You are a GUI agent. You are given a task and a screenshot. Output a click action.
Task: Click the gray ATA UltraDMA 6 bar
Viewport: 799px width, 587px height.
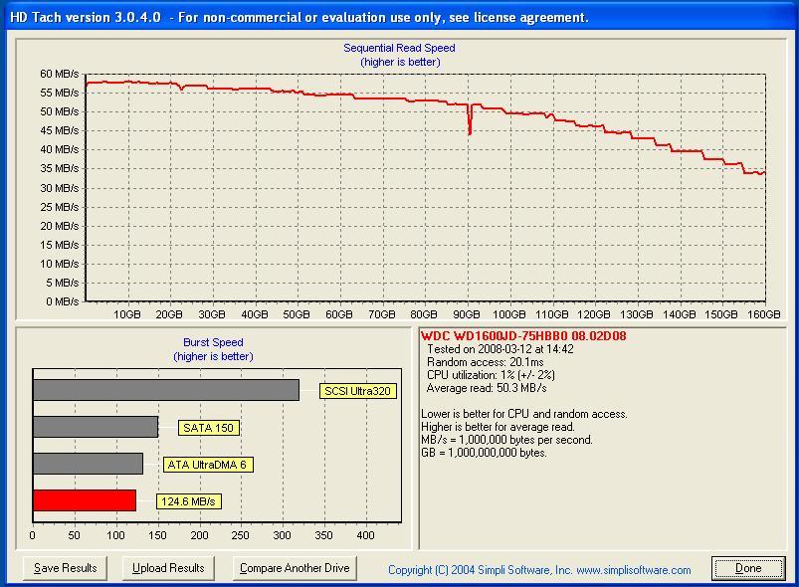coord(88,464)
